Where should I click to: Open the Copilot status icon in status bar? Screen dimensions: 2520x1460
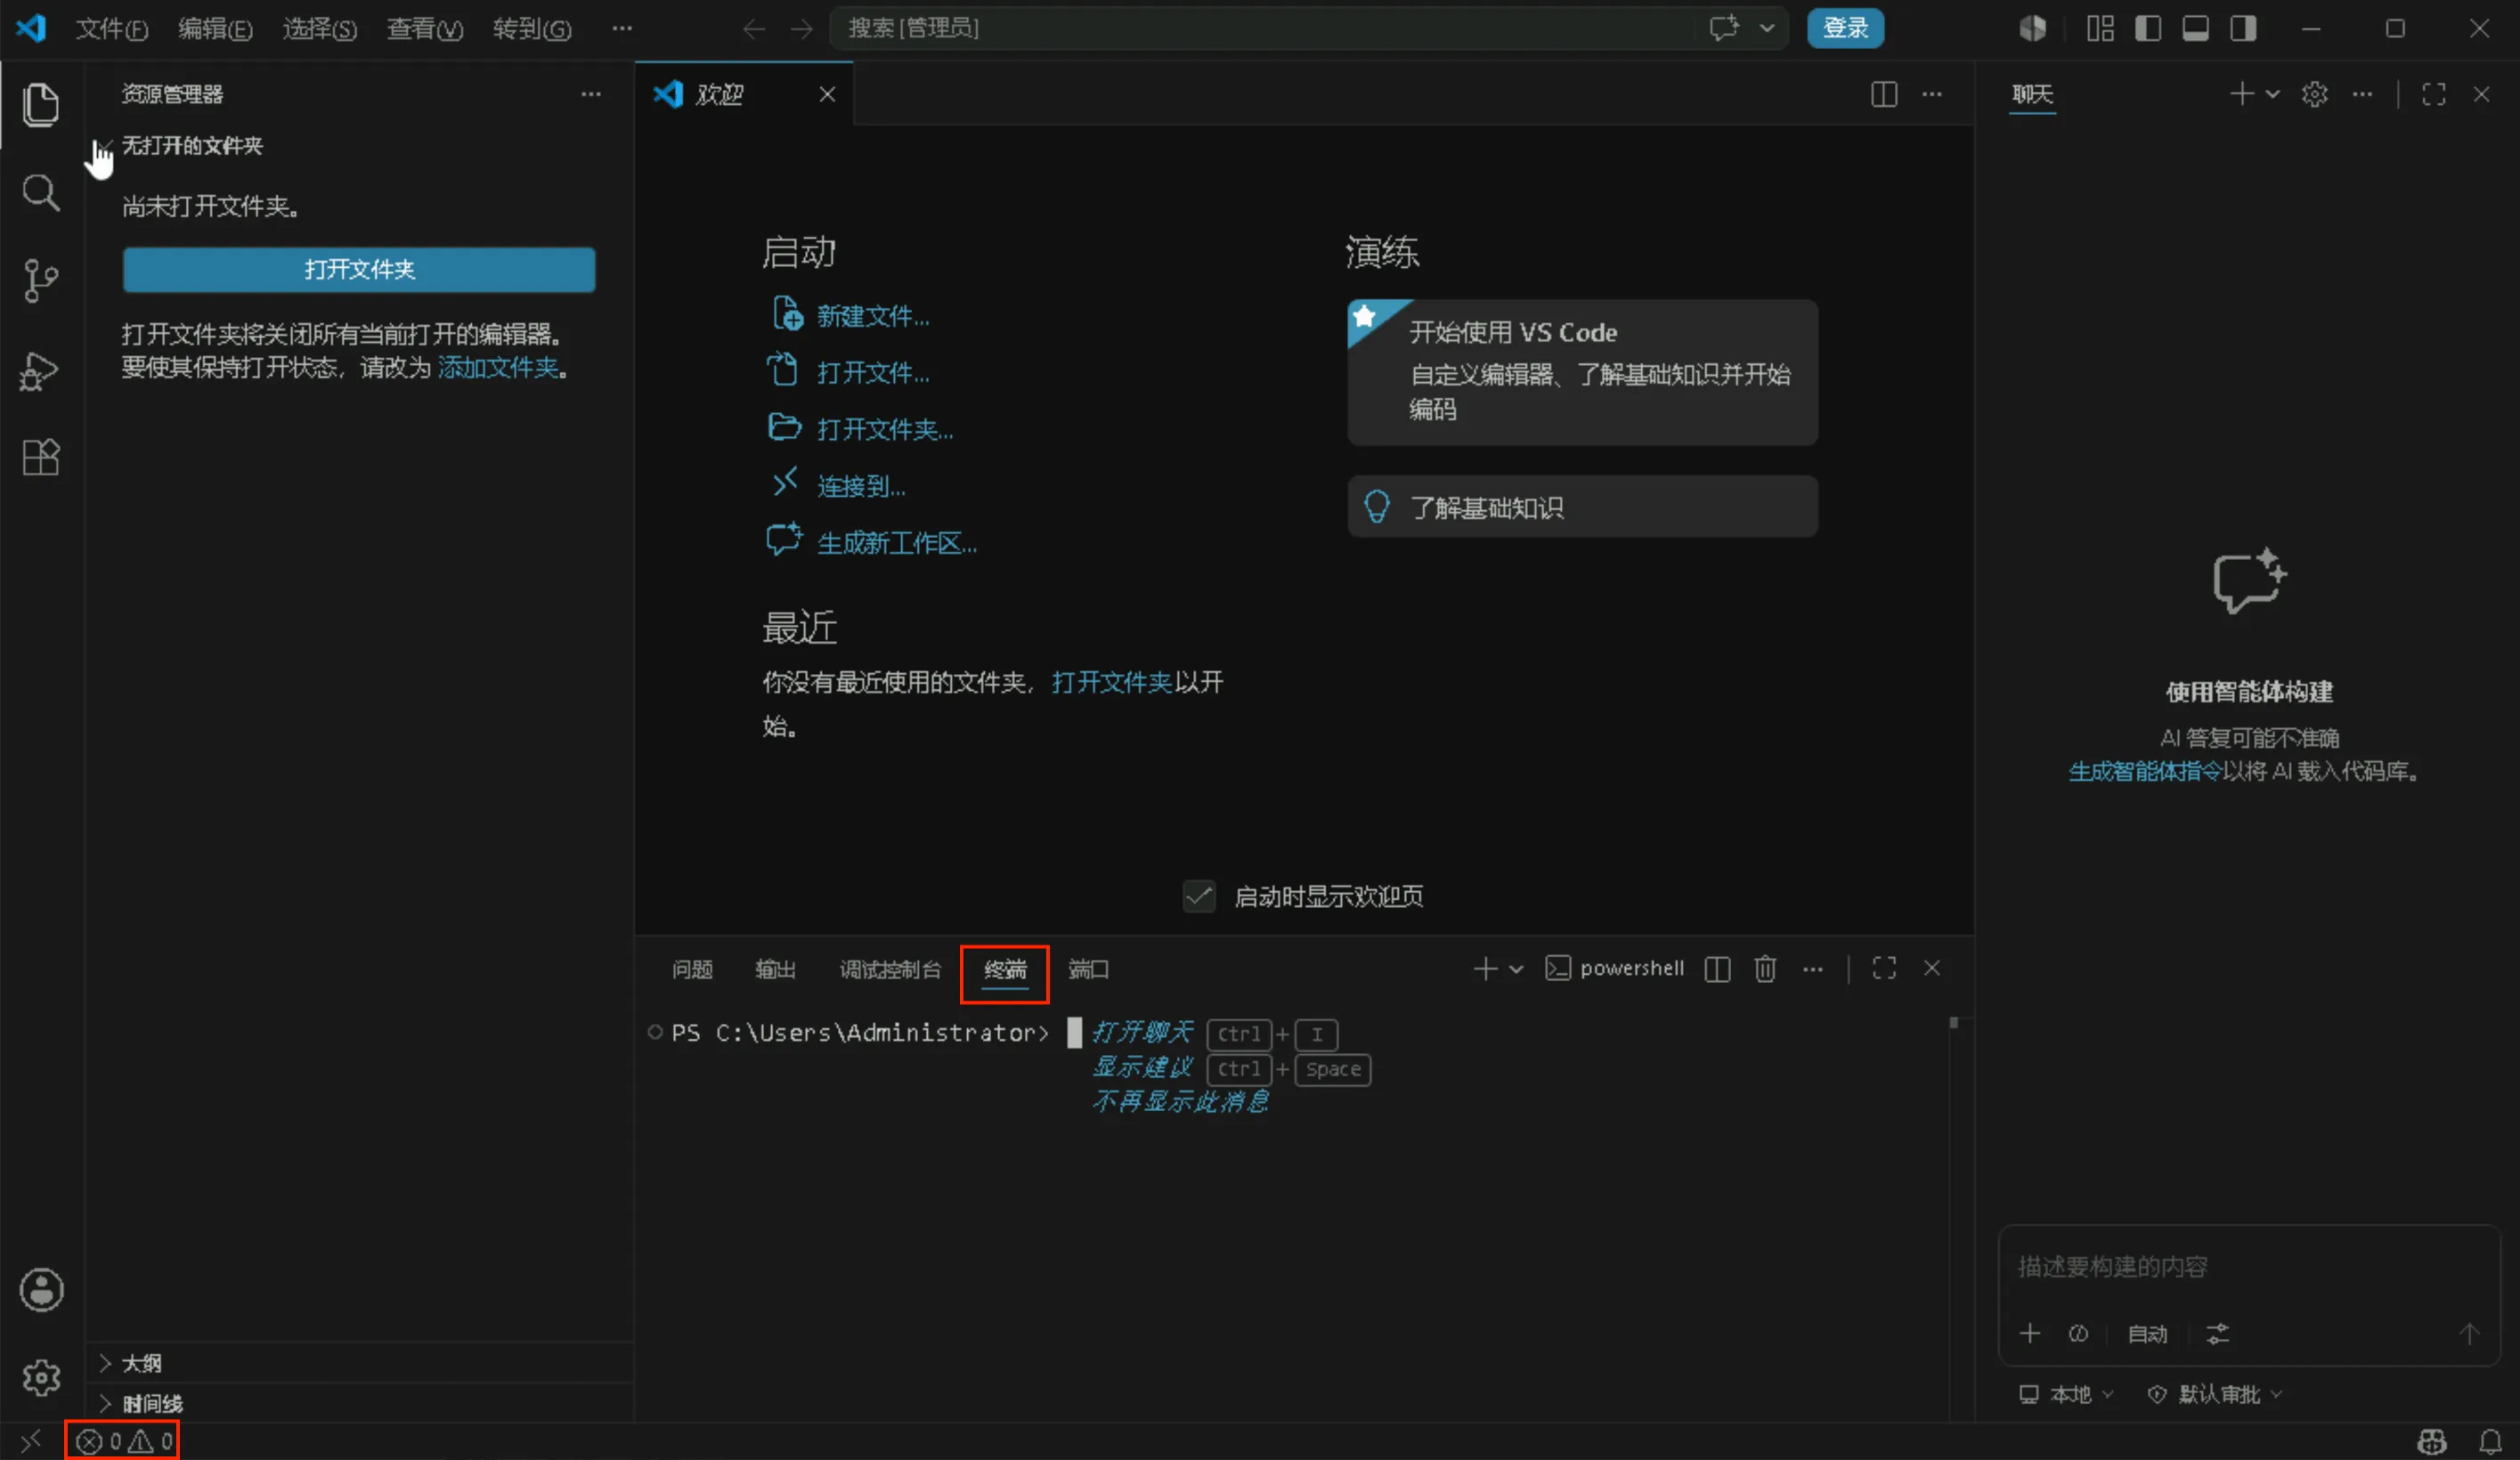click(2432, 1441)
